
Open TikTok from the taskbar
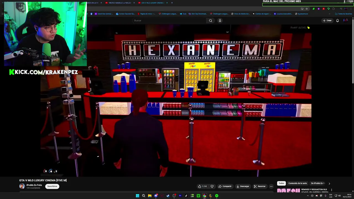pos(186,196)
